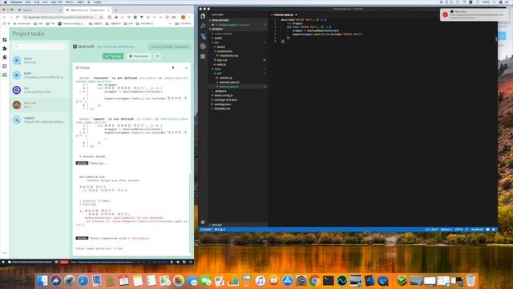Screen dimensions: 513x289
Task: Select the first Chrome tab
Action: coord(39,10)
